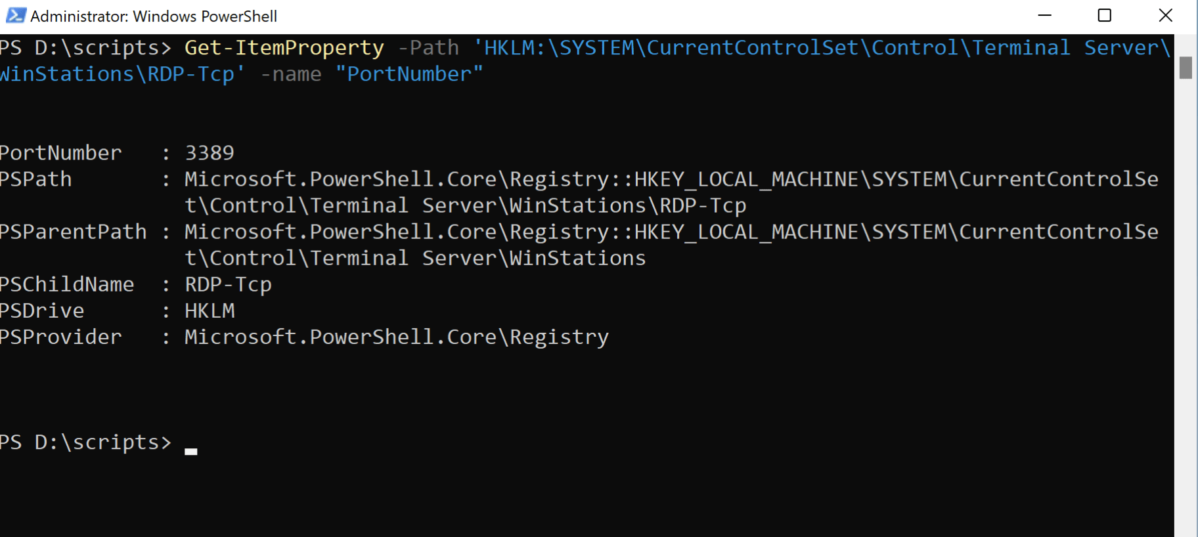Select the PSProvider Registry path text
This screenshot has height=537, width=1198.
(x=394, y=337)
